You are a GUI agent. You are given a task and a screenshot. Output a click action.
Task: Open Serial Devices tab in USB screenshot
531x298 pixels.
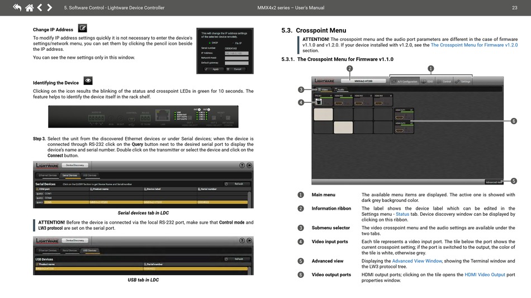(70, 250)
